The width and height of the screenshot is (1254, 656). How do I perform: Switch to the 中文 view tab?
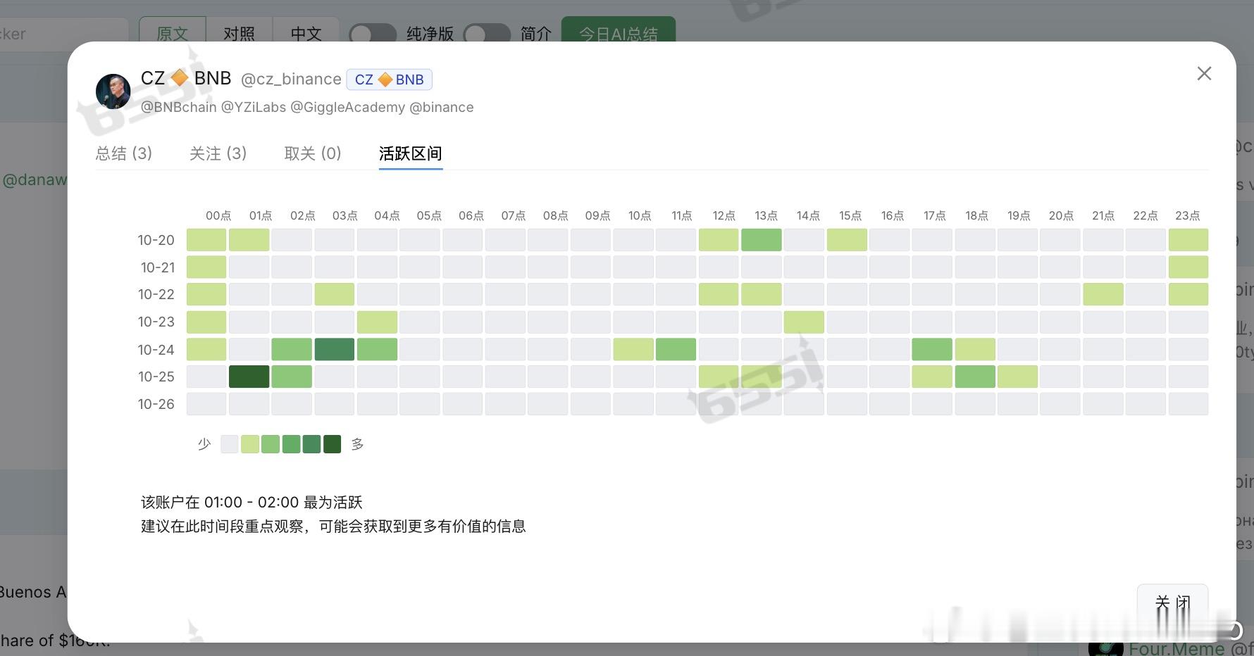pyautogui.click(x=305, y=33)
